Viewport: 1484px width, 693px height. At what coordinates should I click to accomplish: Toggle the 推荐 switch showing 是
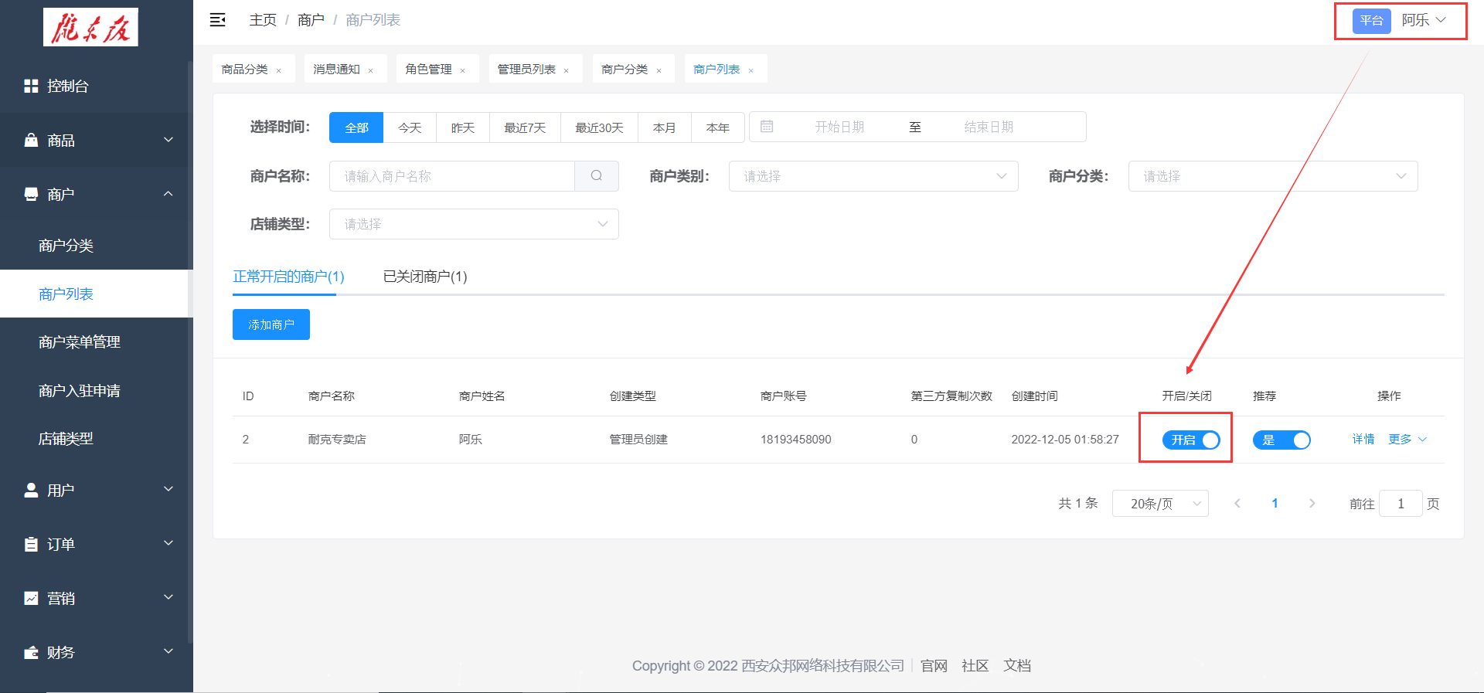(1281, 440)
